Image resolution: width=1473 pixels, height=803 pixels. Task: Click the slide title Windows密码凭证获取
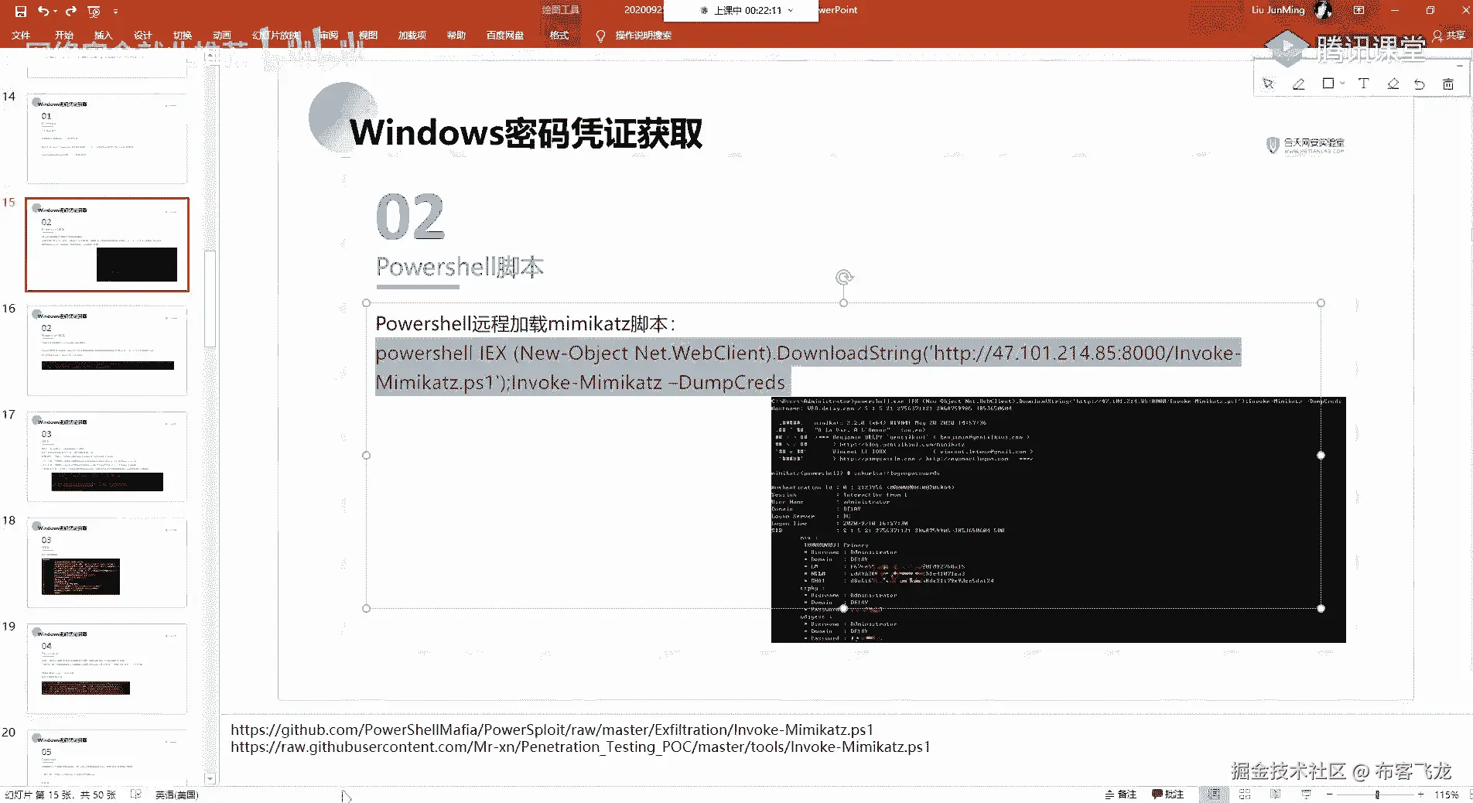(526, 133)
